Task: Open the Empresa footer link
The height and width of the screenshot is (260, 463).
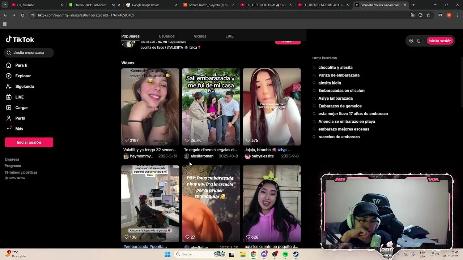Action: pos(12,159)
